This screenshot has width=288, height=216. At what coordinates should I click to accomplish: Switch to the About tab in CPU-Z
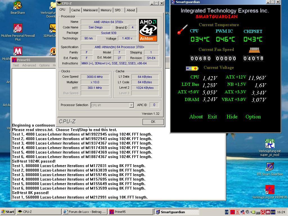(x=130, y=10)
